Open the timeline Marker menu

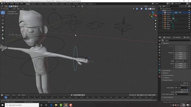tap(24, 95)
